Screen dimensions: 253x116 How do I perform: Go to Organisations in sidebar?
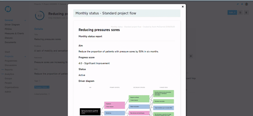click(x=12, y=87)
